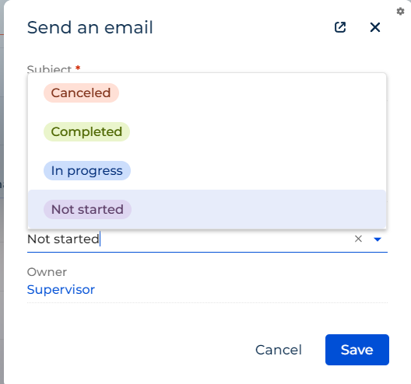Collapse the status dropdown arrow
Image resolution: width=411 pixels, height=384 pixels.
pos(378,239)
